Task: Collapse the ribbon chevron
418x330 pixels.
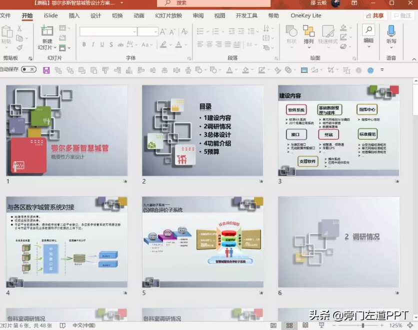Action: click(414, 59)
